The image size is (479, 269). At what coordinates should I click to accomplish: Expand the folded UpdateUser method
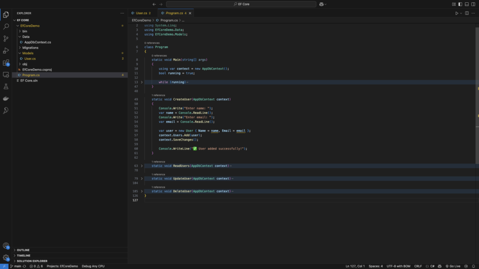142,178
